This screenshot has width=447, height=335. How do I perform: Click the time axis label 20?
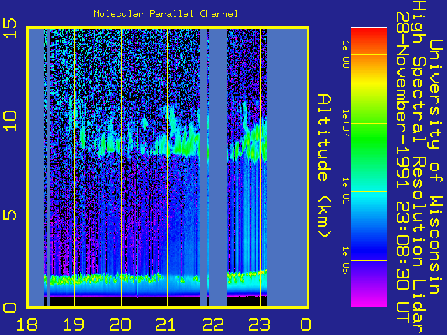(x=120, y=325)
